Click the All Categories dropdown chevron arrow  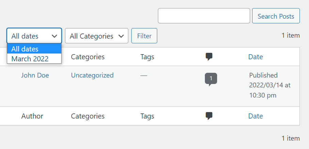(121, 36)
